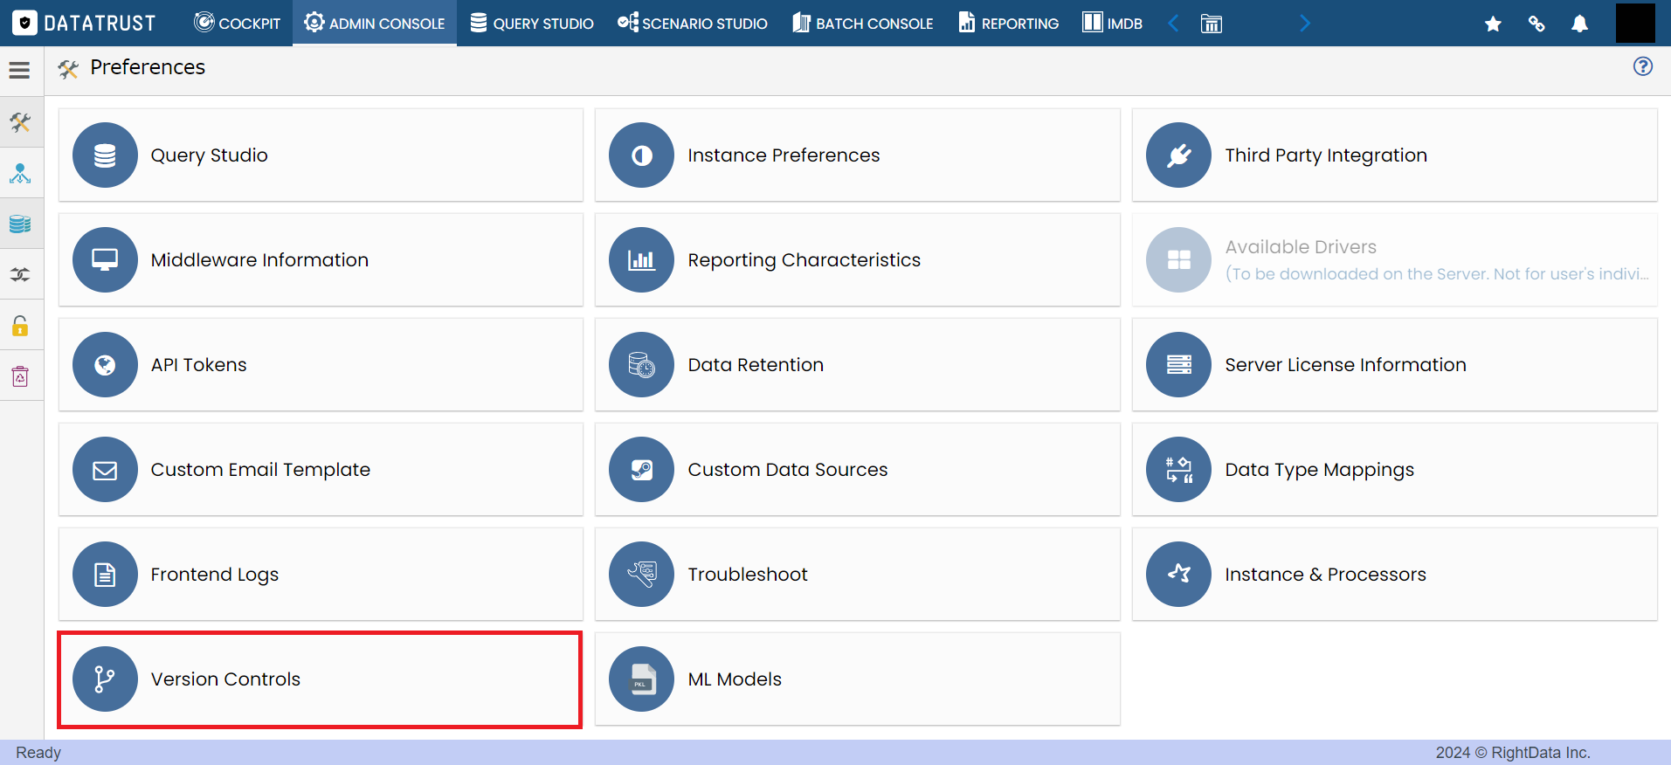Open Data Type Mappings label

[1319, 470]
